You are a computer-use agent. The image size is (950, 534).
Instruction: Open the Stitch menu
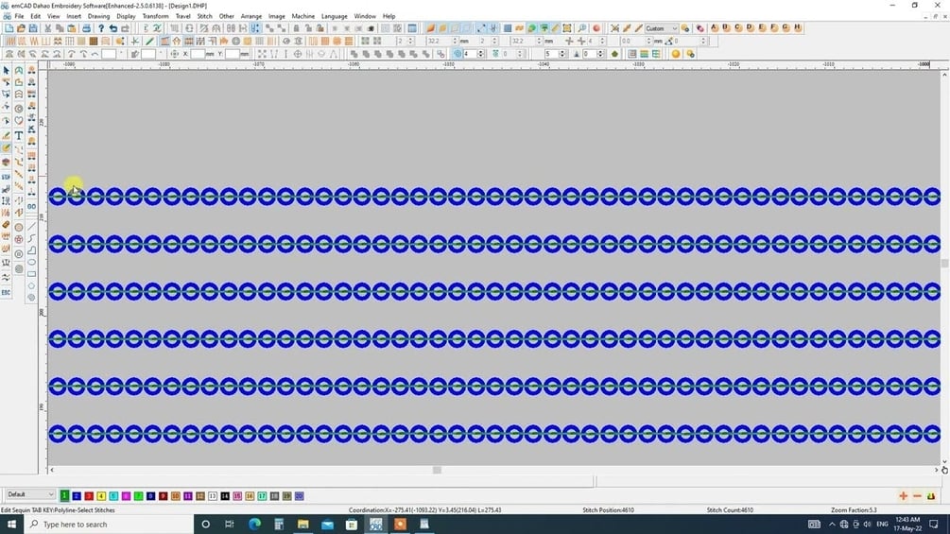[205, 16]
